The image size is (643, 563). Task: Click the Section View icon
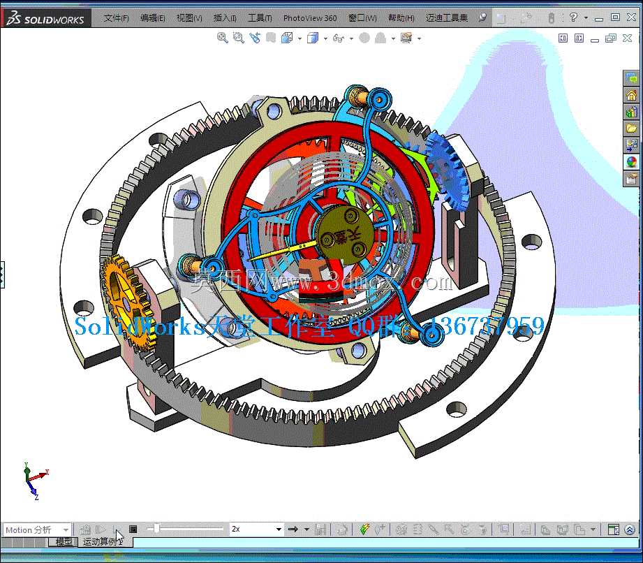point(271,38)
